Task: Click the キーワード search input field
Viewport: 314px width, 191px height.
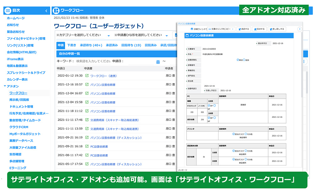Action: pos(93,61)
